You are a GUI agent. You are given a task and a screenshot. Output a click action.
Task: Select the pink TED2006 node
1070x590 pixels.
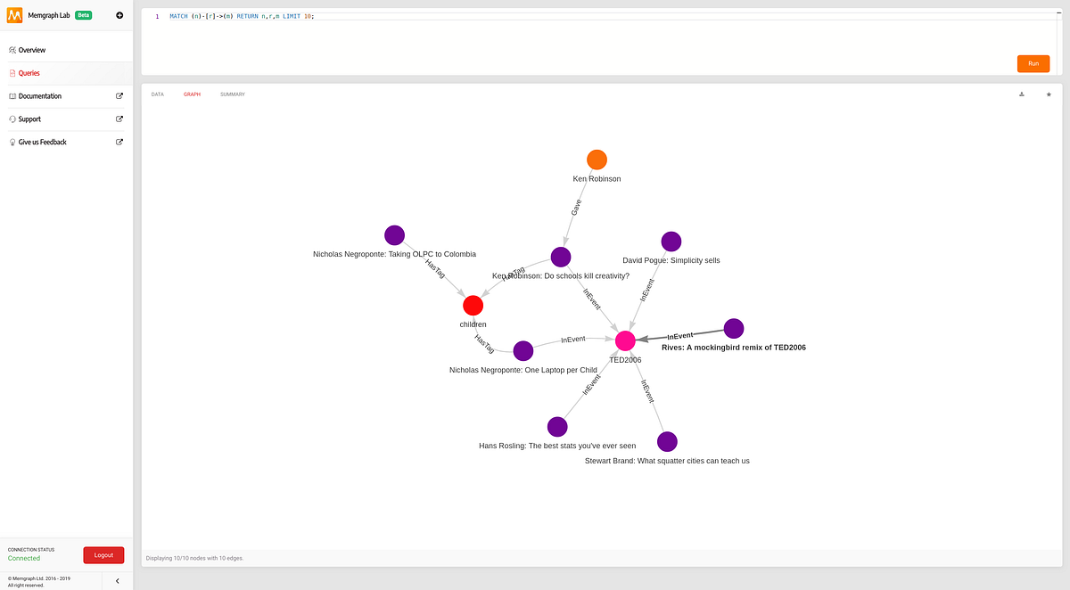tap(625, 340)
